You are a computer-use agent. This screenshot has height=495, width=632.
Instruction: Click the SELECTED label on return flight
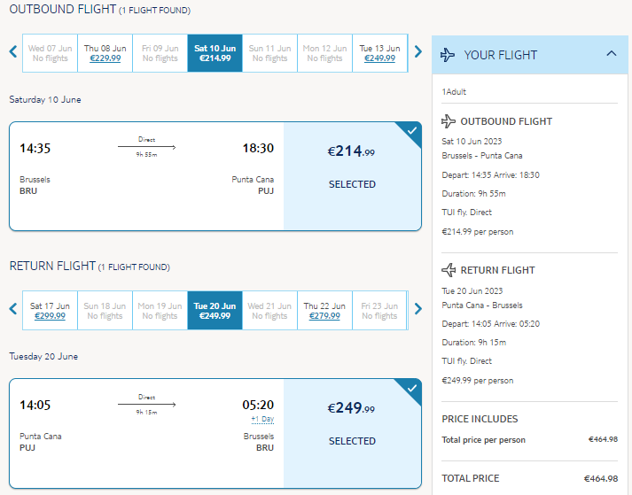pos(352,441)
